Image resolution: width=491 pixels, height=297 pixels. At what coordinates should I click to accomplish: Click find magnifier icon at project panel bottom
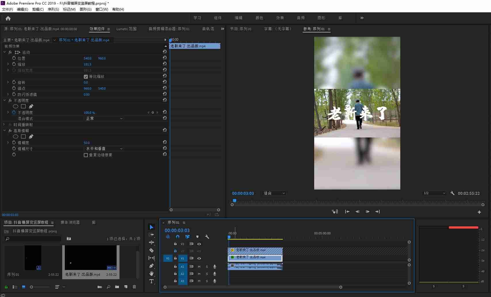109,287
